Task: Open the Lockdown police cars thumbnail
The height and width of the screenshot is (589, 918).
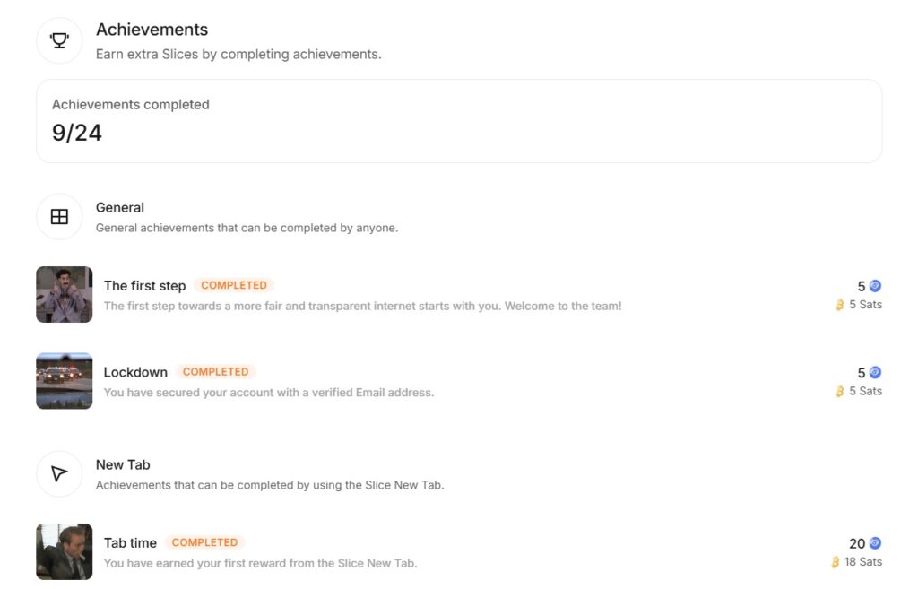Action: point(65,381)
